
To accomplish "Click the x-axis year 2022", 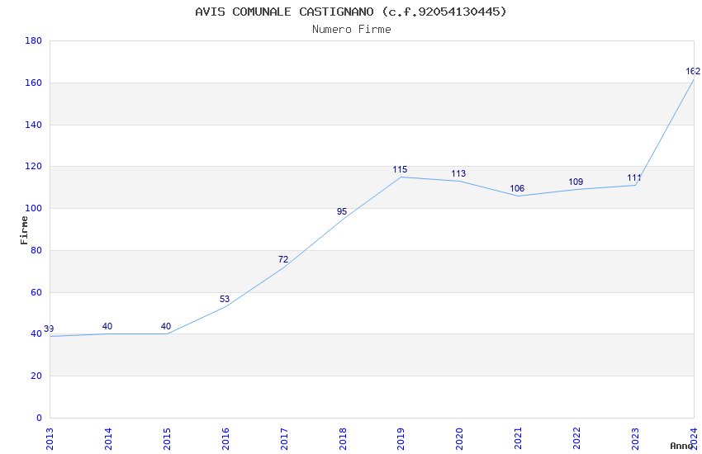I will coord(576,439).
